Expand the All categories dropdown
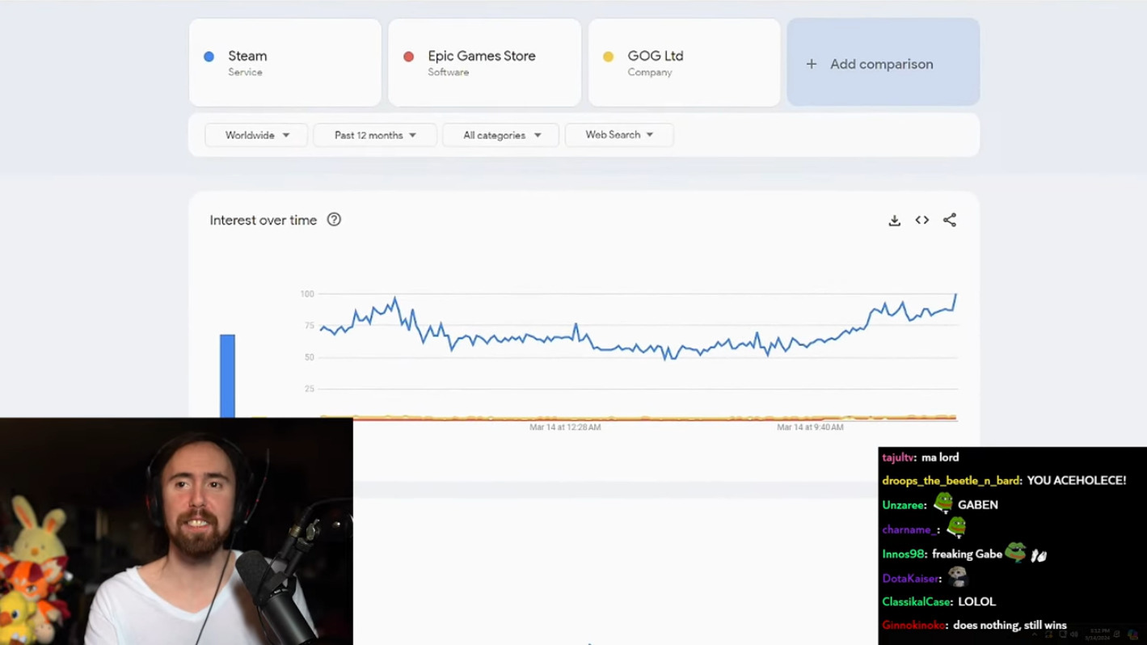 (501, 135)
